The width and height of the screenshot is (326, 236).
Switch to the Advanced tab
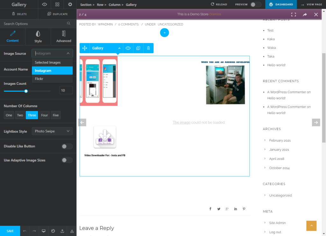64,37
